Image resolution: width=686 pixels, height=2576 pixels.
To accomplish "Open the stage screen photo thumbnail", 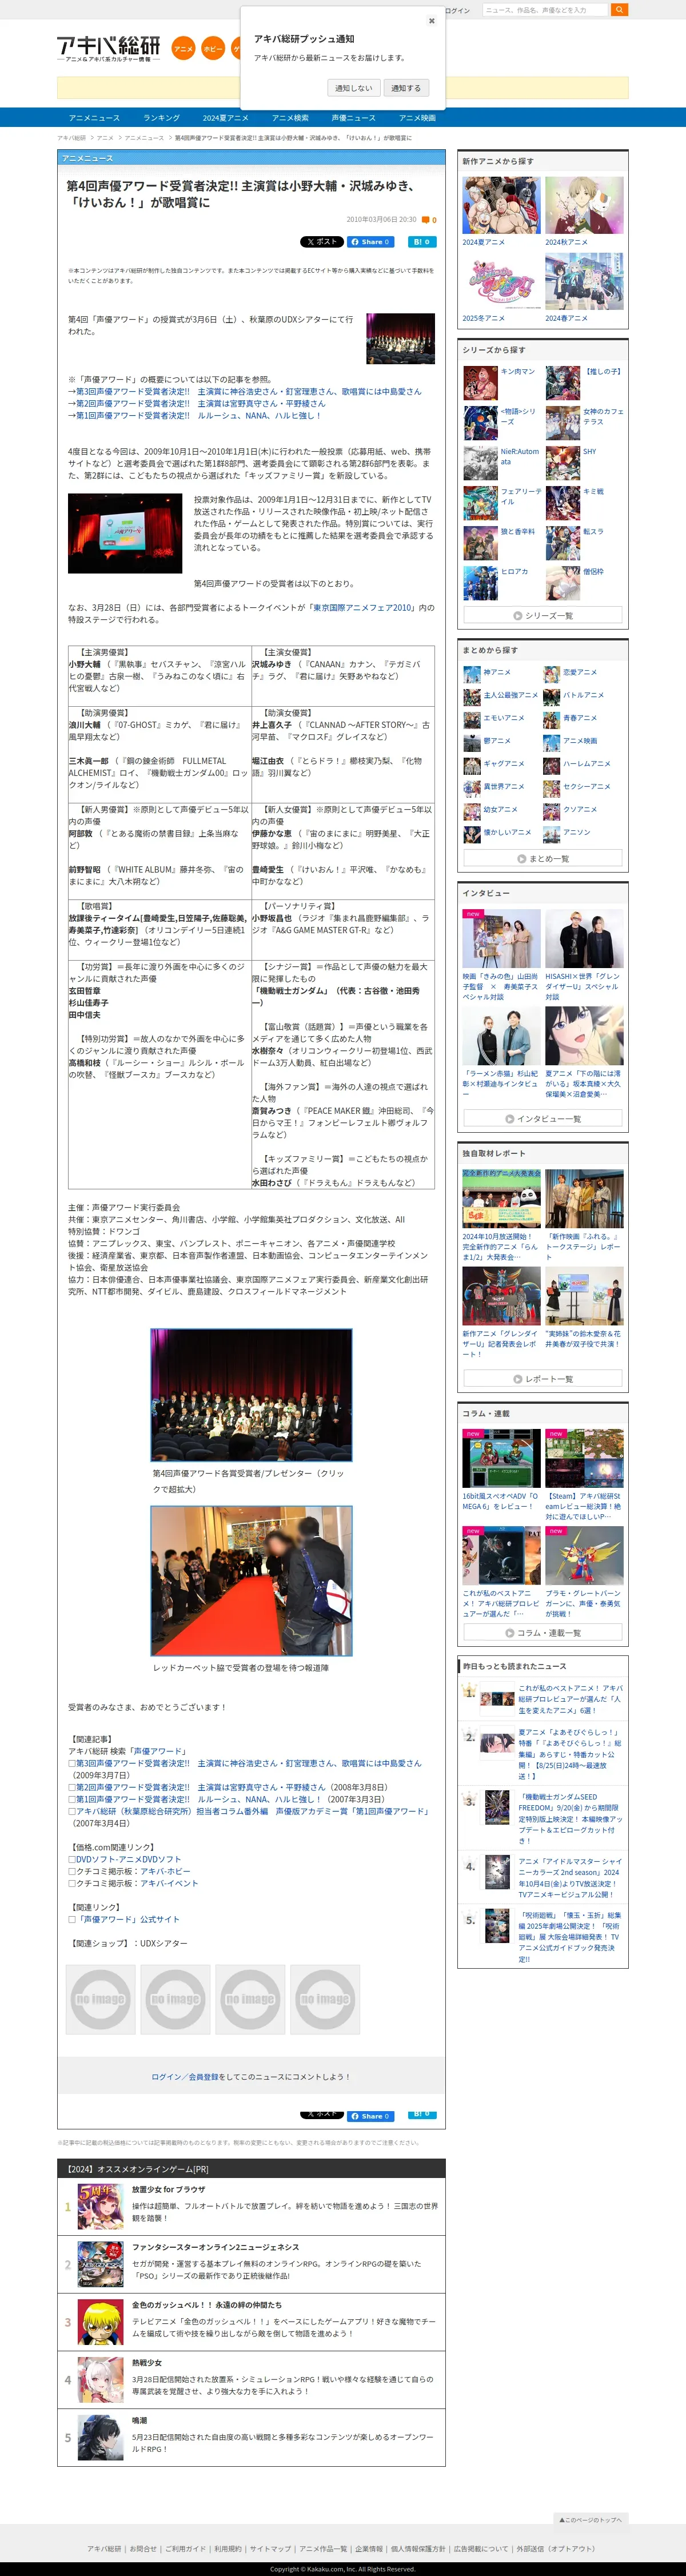I will tap(125, 533).
